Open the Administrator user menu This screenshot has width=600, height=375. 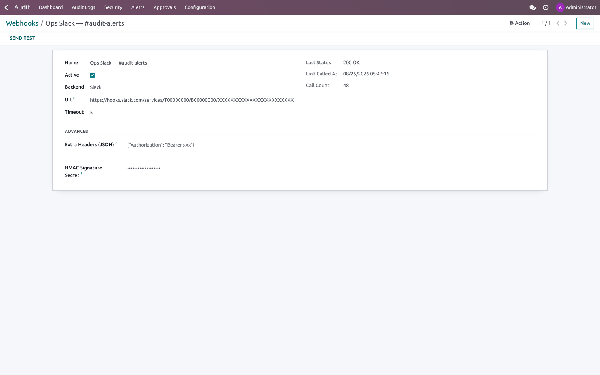(576, 7)
